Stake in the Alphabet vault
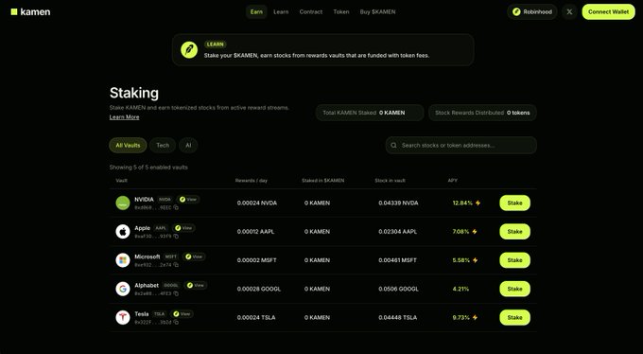The width and height of the screenshot is (643, 354). pos(514,289)
